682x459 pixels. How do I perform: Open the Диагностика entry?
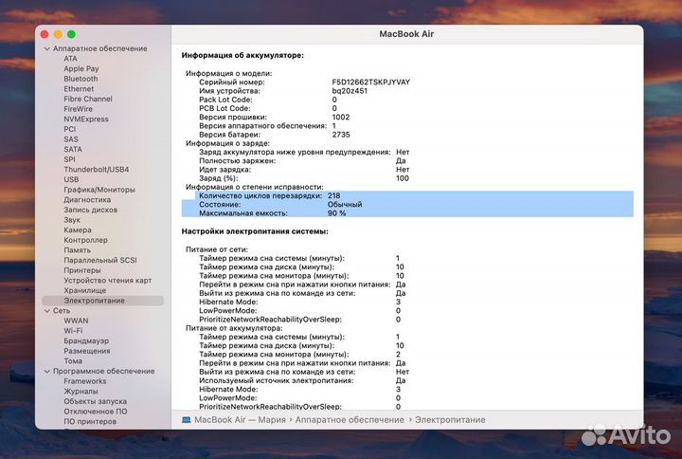[87, 200]
